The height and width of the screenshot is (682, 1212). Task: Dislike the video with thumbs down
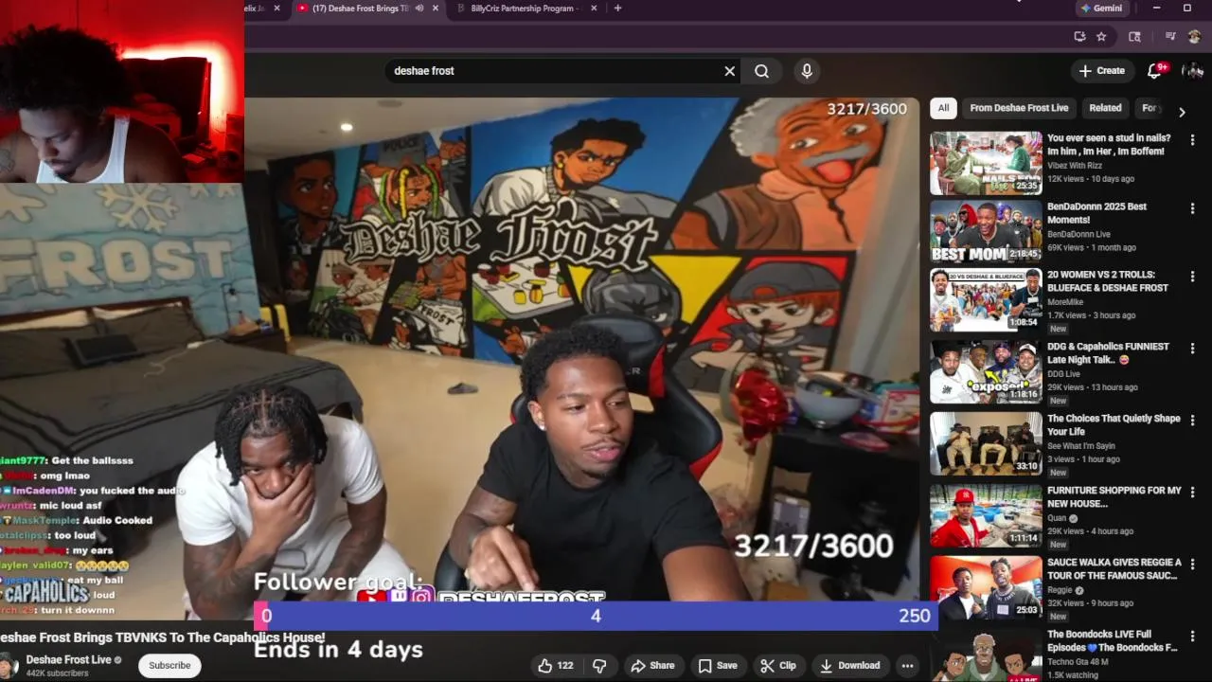[x=599, y=666]
